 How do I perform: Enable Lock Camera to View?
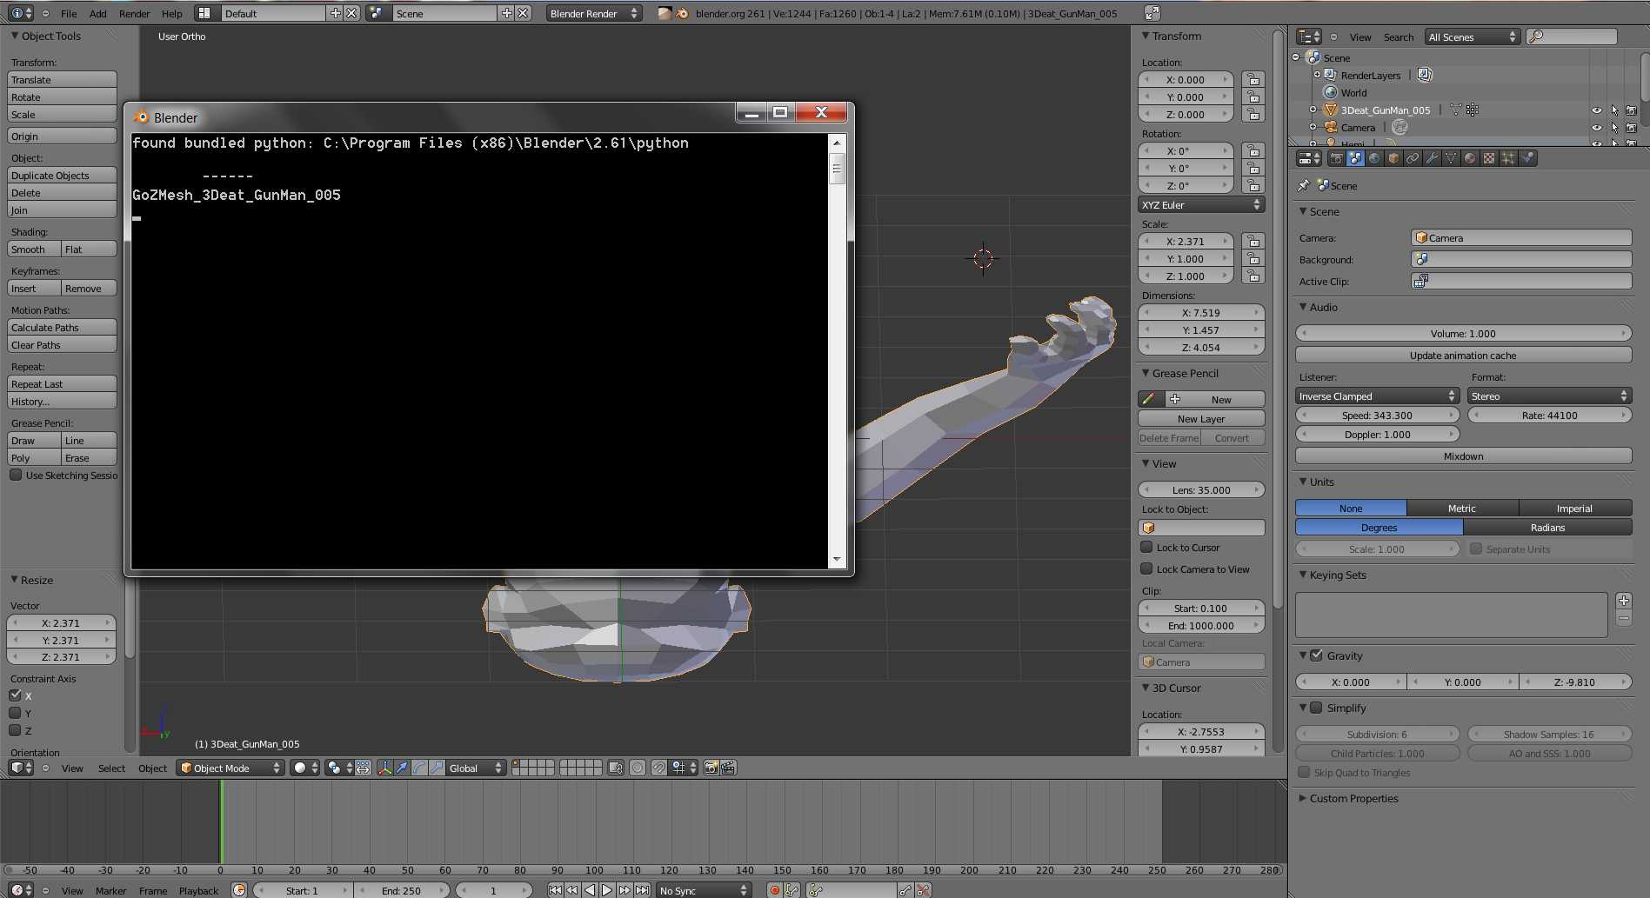tap(1148, 569)
